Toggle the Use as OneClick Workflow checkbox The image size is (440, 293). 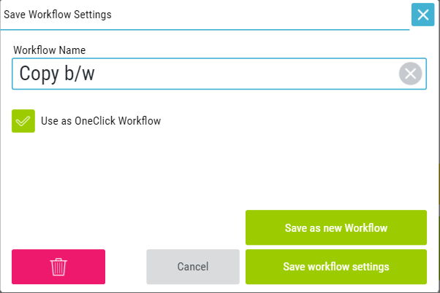(23, 121)
